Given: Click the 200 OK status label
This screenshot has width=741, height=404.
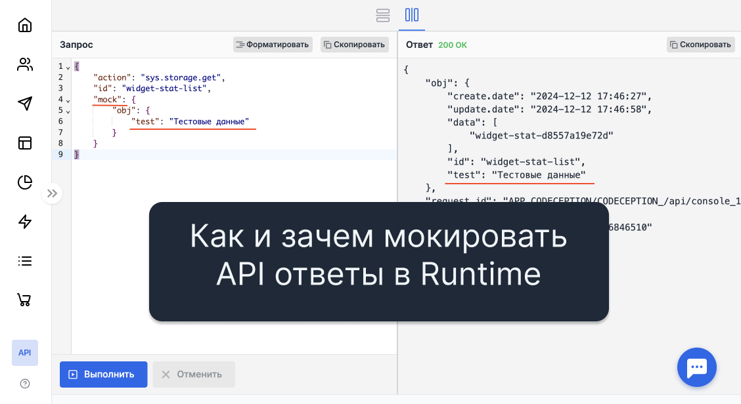Looking at the screenshot, I should point(452,45).
